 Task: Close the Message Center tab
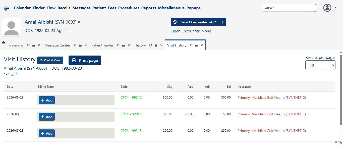pyautogui.click(x=86, y=45)
